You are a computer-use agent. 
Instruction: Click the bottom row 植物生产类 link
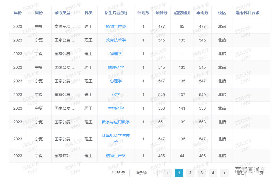tap(116, 156)
